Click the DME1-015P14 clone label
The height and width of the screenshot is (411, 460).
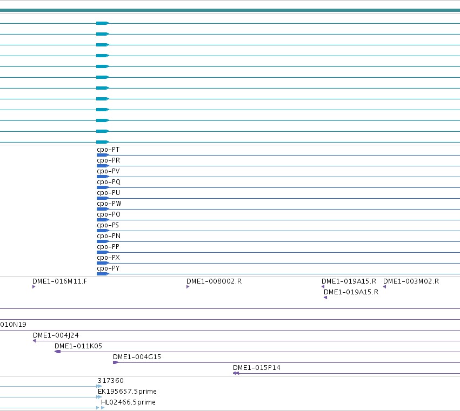point(256,368)
